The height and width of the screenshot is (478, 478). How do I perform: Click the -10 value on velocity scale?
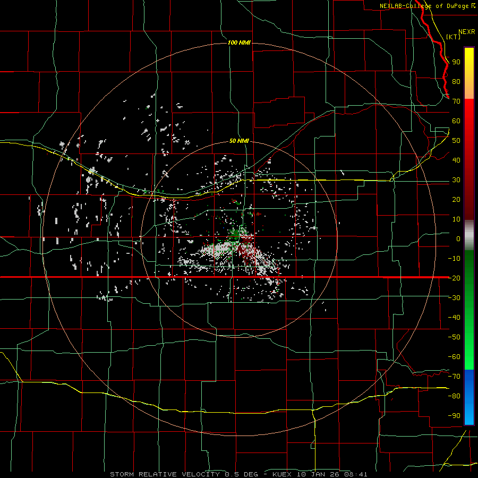pos(454,259)
